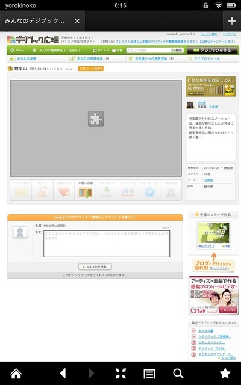Open the shuuji author name link
The height and width of the screenshot is (385, 241).
click(x=202, y=103)
